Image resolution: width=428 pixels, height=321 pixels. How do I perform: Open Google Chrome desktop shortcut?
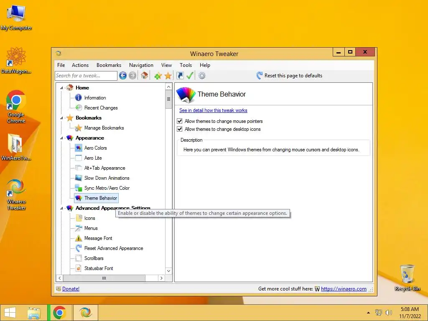pos(16,107)
